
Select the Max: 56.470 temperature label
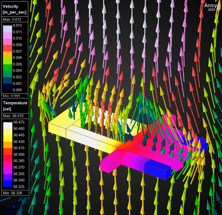[13, 116]
